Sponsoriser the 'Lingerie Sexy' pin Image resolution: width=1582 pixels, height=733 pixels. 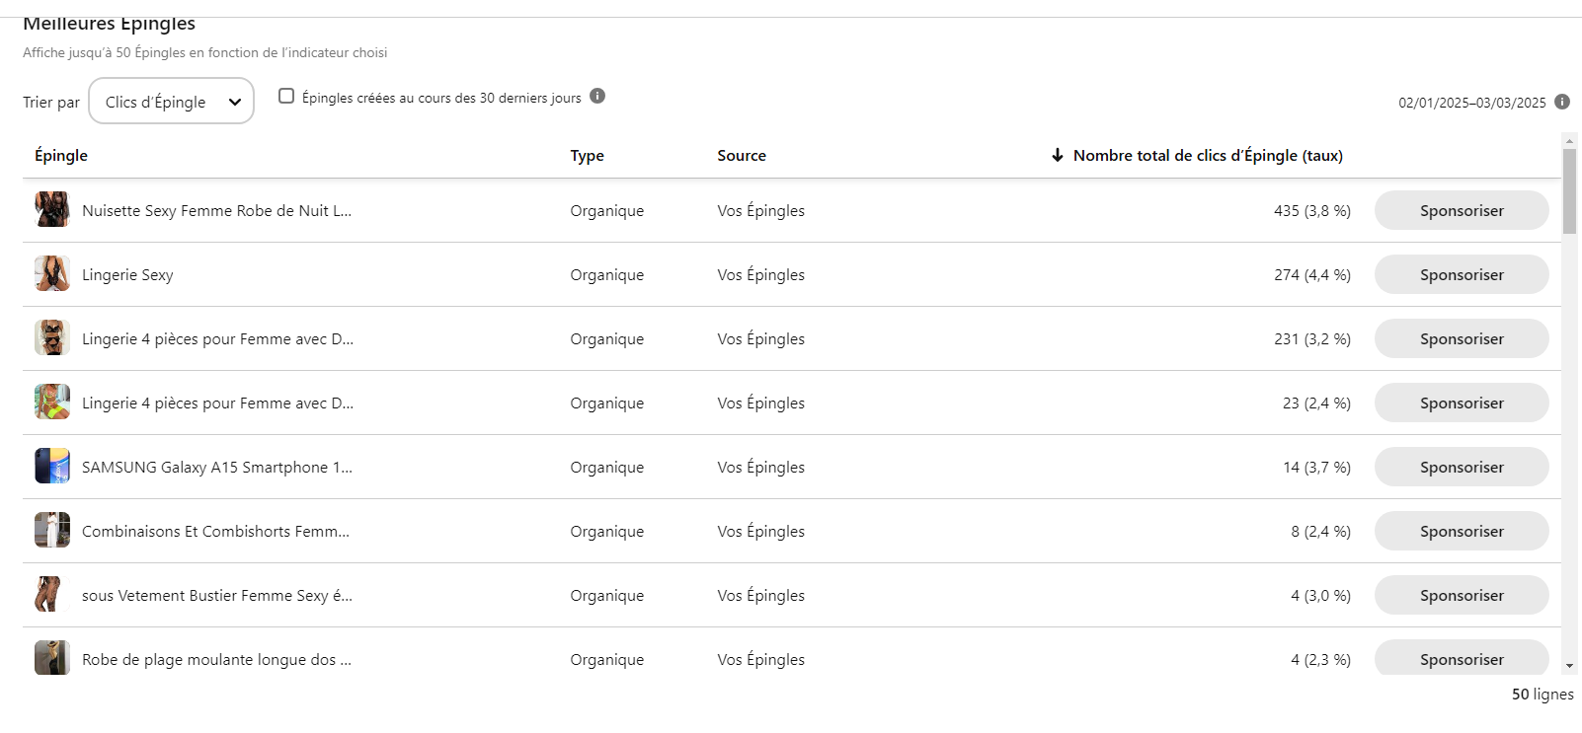tap(1462, 274)
